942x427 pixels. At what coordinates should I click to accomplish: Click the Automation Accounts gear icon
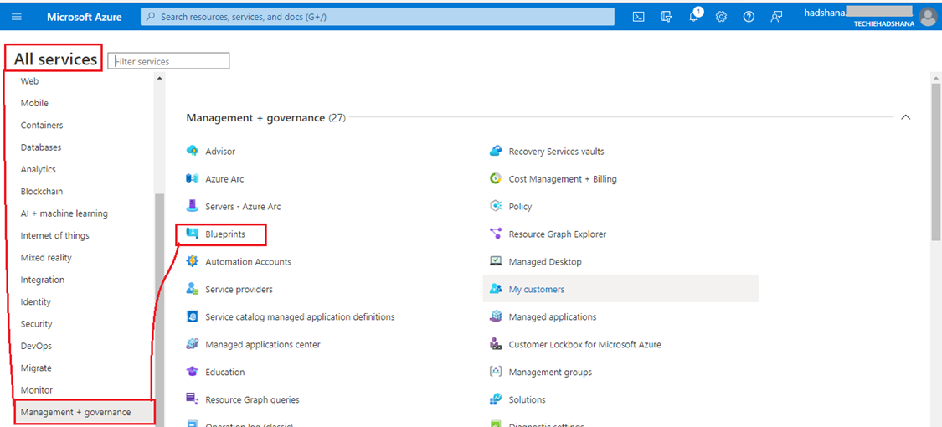tap(193, 261)
